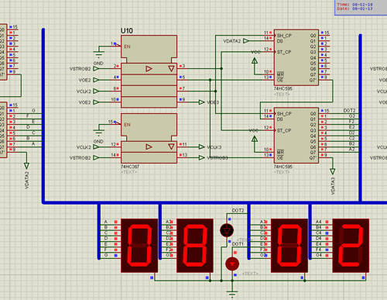Viewport: 387px width, 300px height.
Task: Select the G2 wire label on the right bus
Action: [352, 116]
